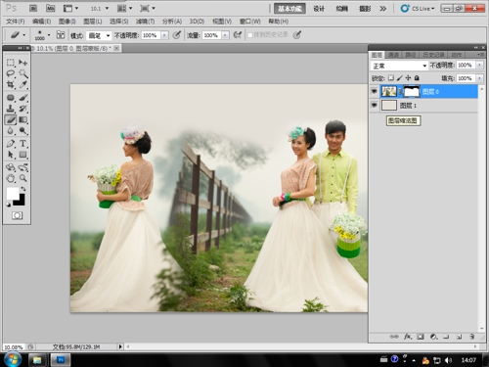Open layer fill slider arrow

[x=479, y=78]
